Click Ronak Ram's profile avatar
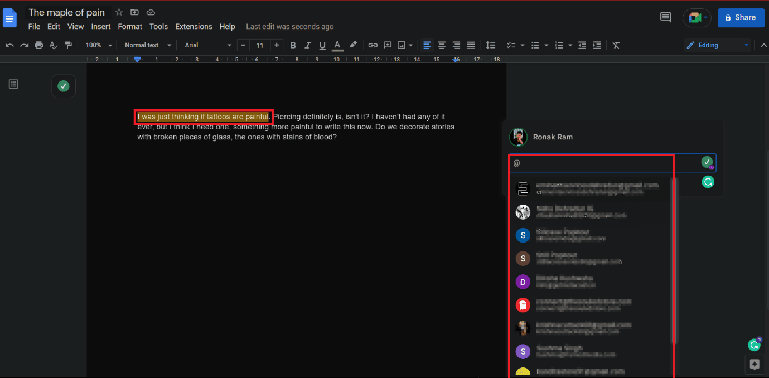769x378 pixels. coord(519,137)
